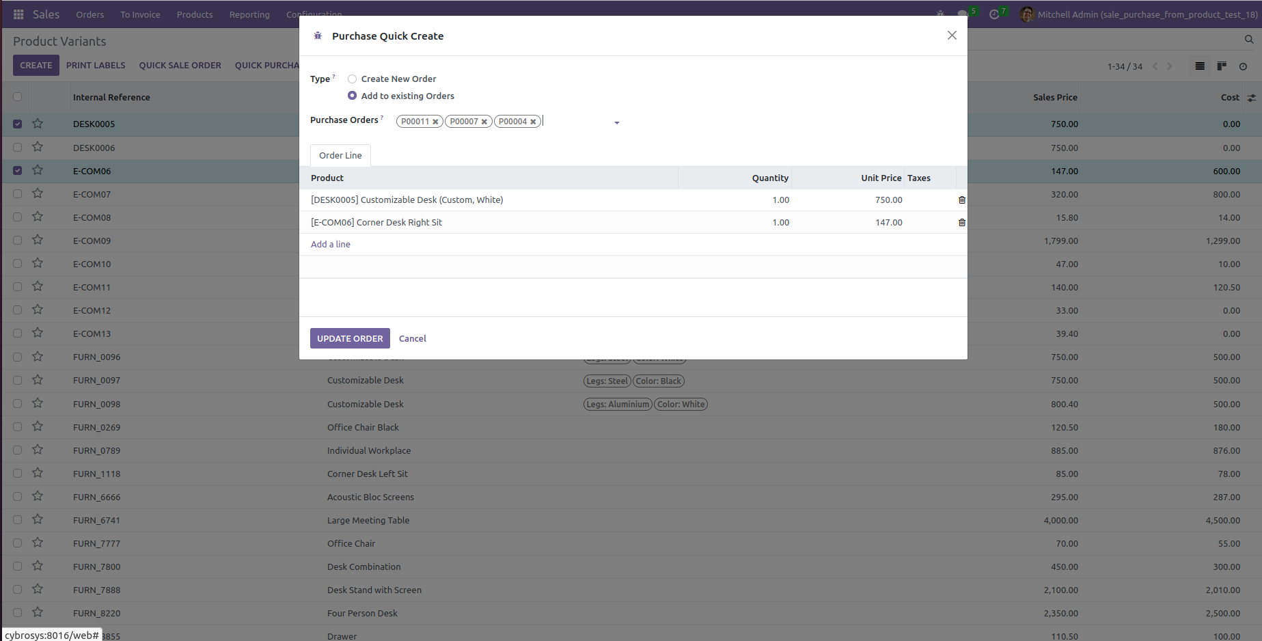
Task: Click the CREATE button
Action: (x=36, y=66)
